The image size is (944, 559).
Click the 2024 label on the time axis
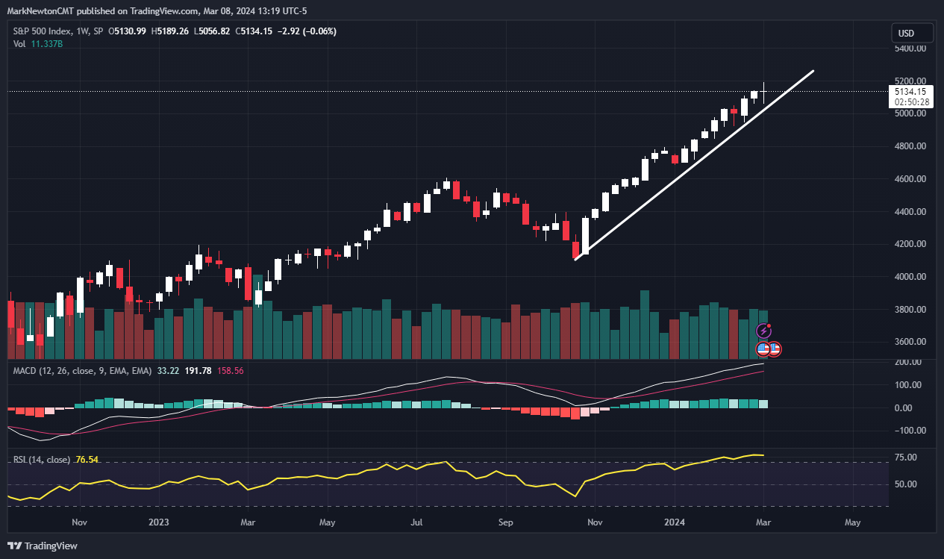click(675, 522)
